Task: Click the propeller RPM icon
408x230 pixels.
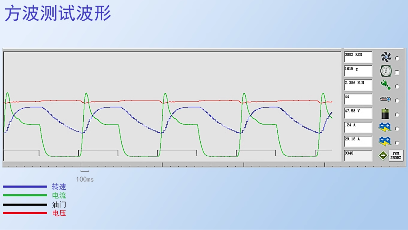Action: [386, 57]
